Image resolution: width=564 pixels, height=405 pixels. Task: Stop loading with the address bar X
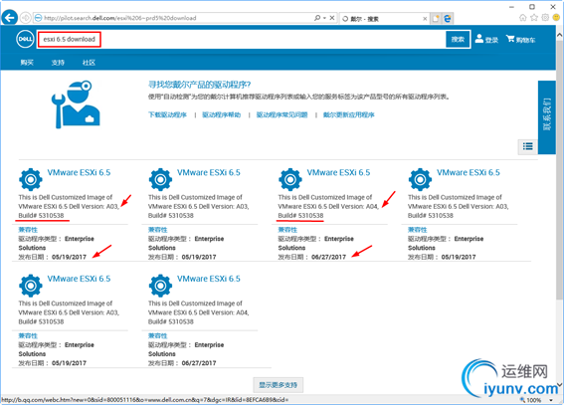click(x=332, y=18)
